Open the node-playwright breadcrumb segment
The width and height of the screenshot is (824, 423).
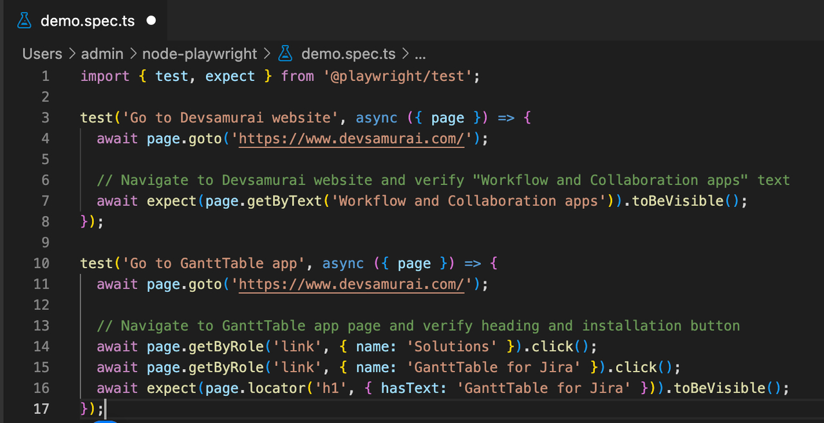tap(200, 54)
